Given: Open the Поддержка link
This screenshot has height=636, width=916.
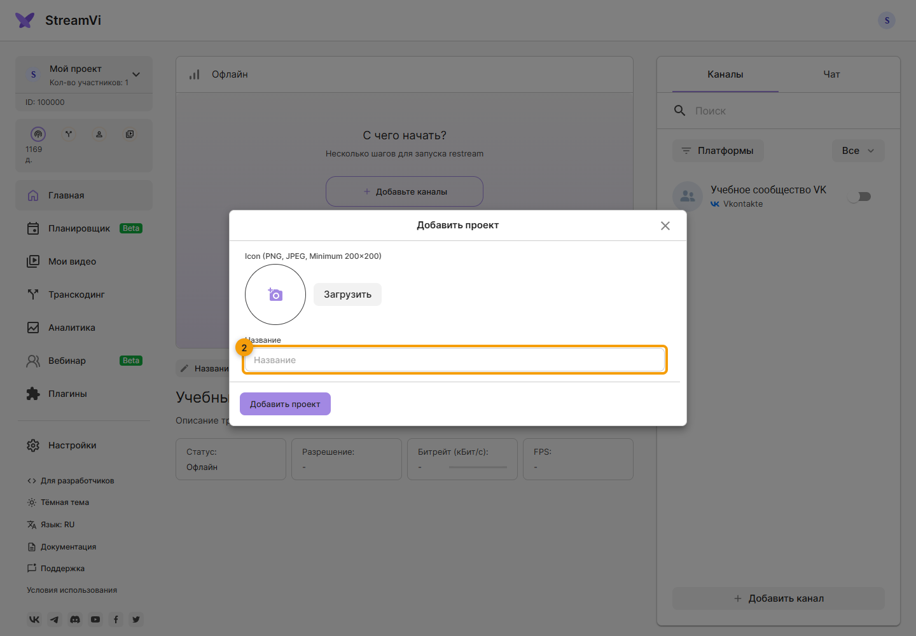Looking at the screenshot, I should 56,569.
